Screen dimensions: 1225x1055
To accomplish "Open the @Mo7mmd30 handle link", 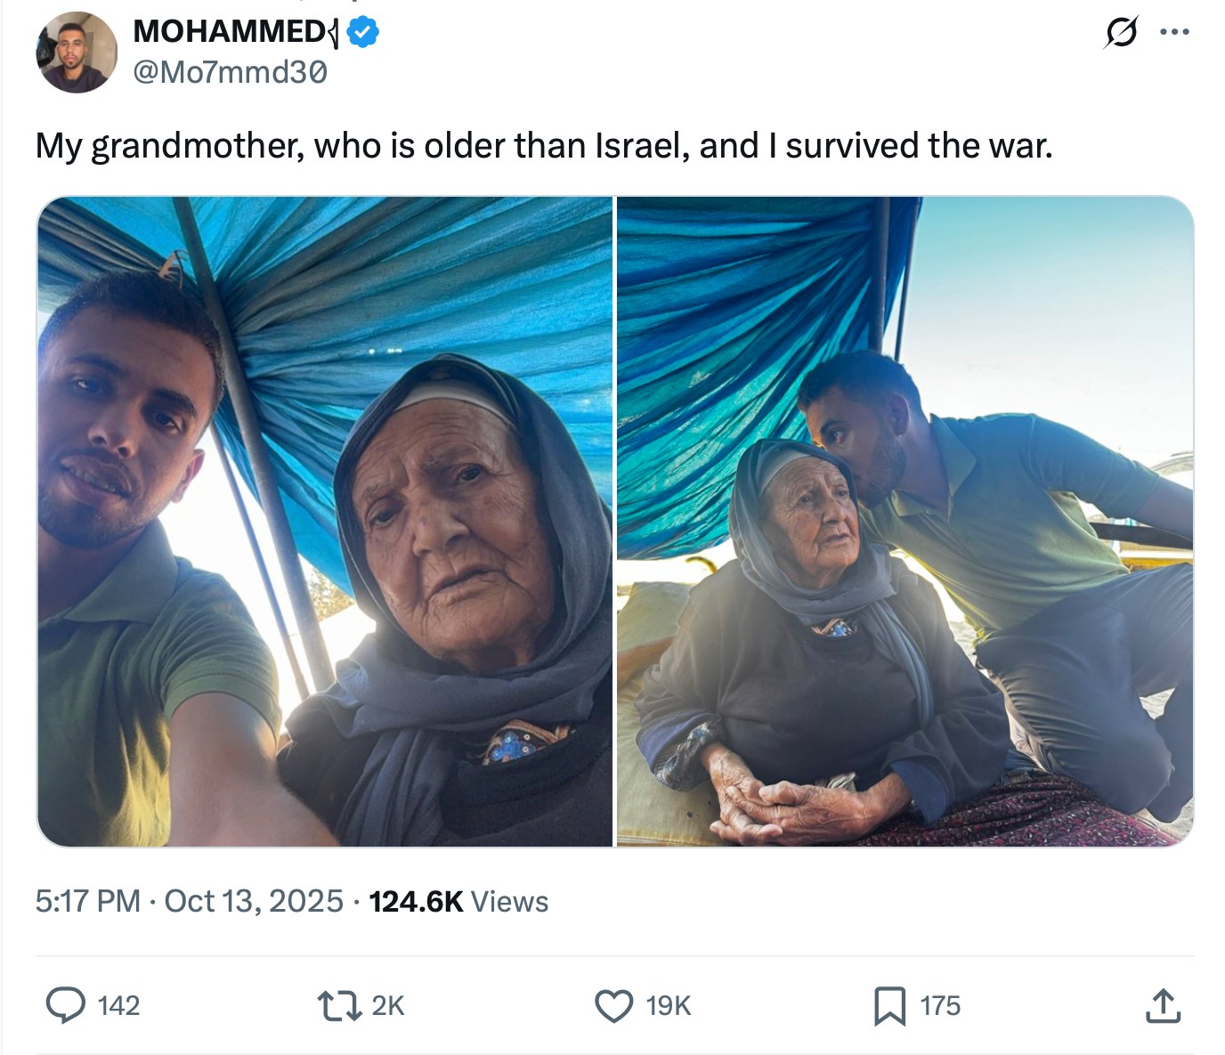I will point(230,72).
